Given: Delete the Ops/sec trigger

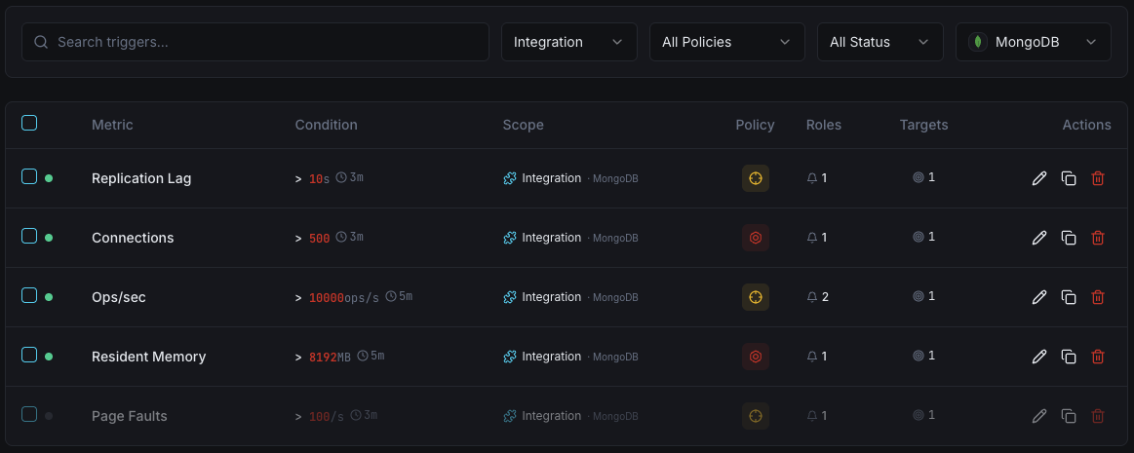Looking at the screenshot, I should point(1098,297).
